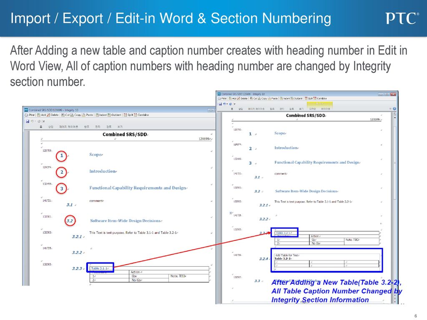Click Outdent icon in right Integrity window

[292, 98]
